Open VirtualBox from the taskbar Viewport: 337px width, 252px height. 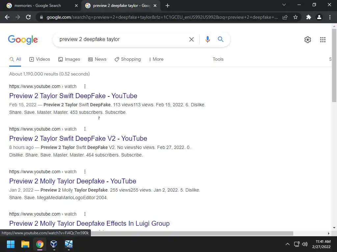point(54,244)
